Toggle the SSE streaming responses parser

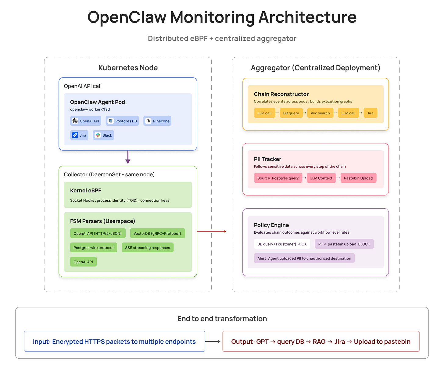click(147, 247)
